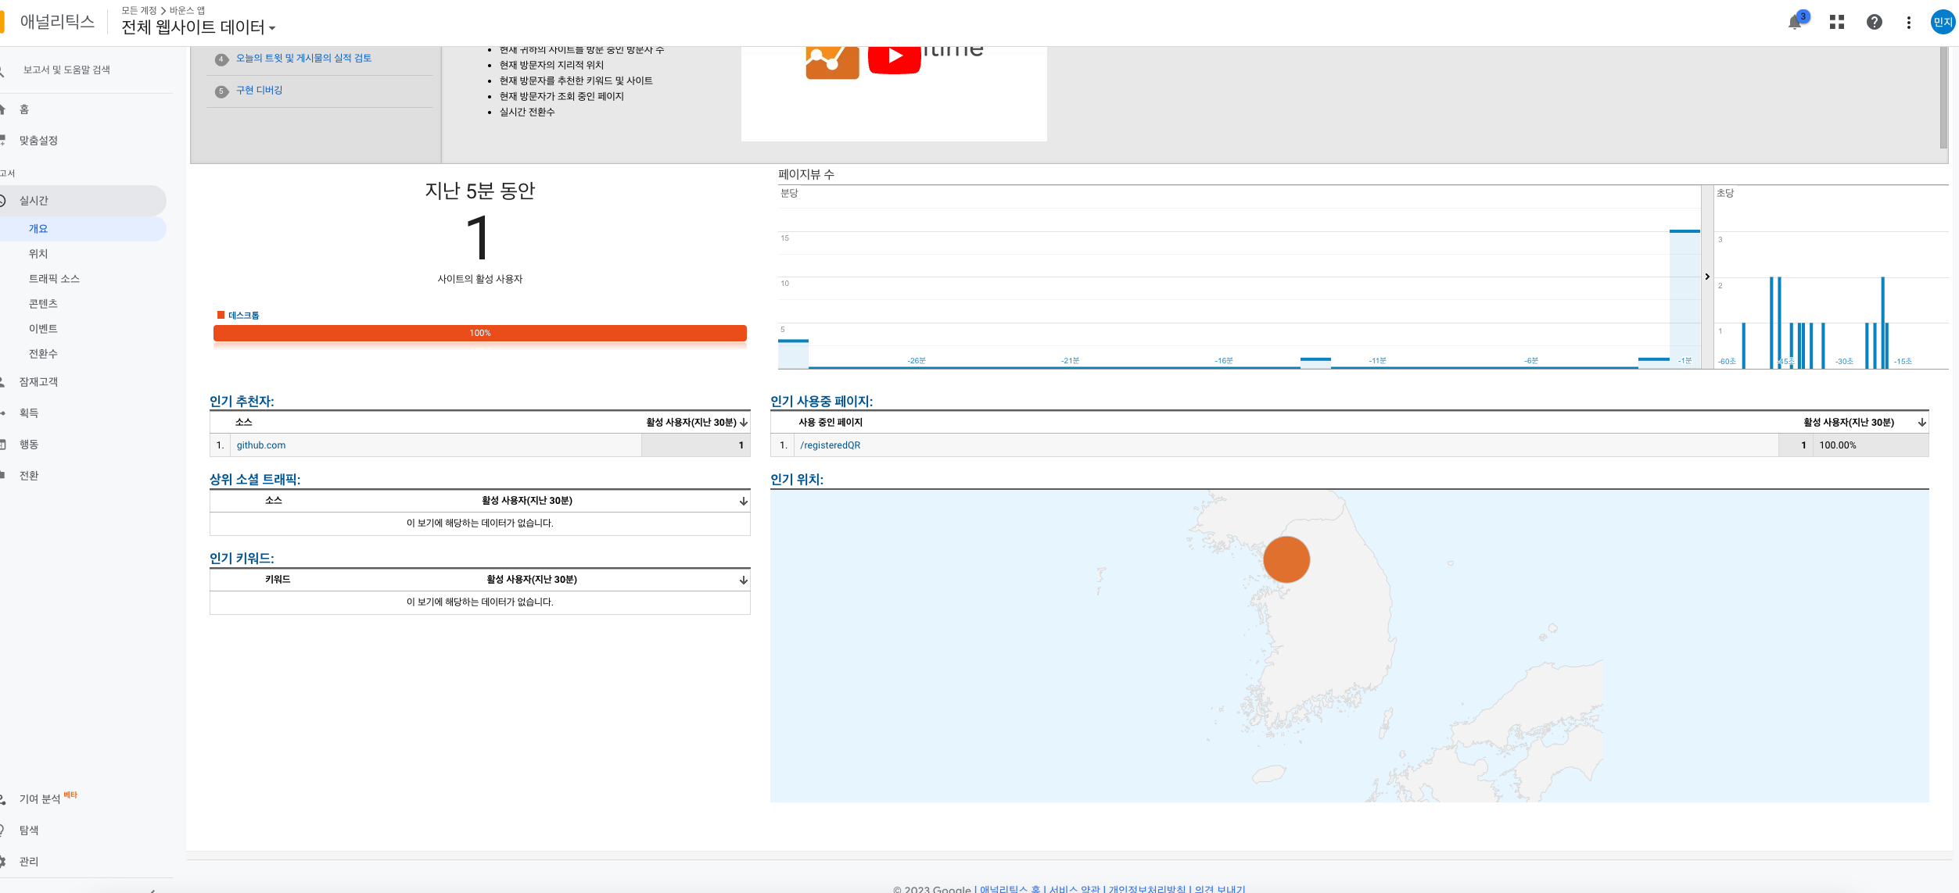1959x893 pixels.
Task: Play the YouTube video thumbnail
Action: pyautogui.click(x=895, y=57)
